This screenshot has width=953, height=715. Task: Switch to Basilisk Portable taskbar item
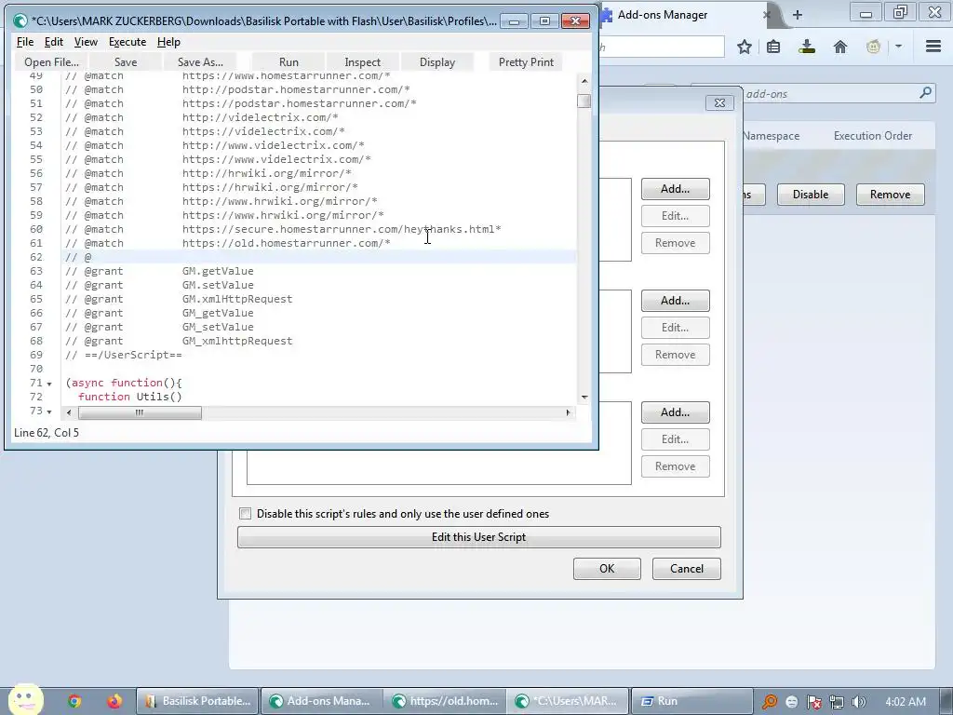[x=197, y=702]
